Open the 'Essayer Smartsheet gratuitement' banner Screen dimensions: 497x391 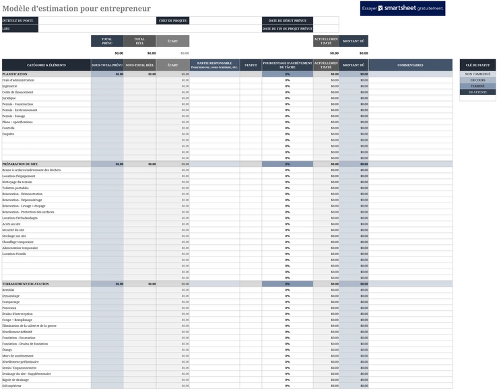click(x=403, y=9)
